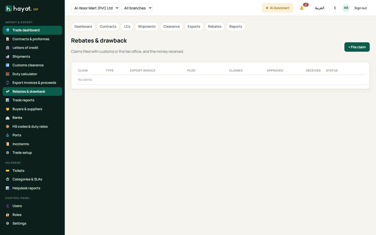The image size is (376, 235).
Task: Open Customs clearance in the sidebar
Action: point(32,65)
